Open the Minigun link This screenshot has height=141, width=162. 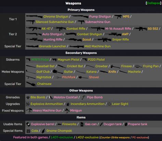click(x=76, y=111)
